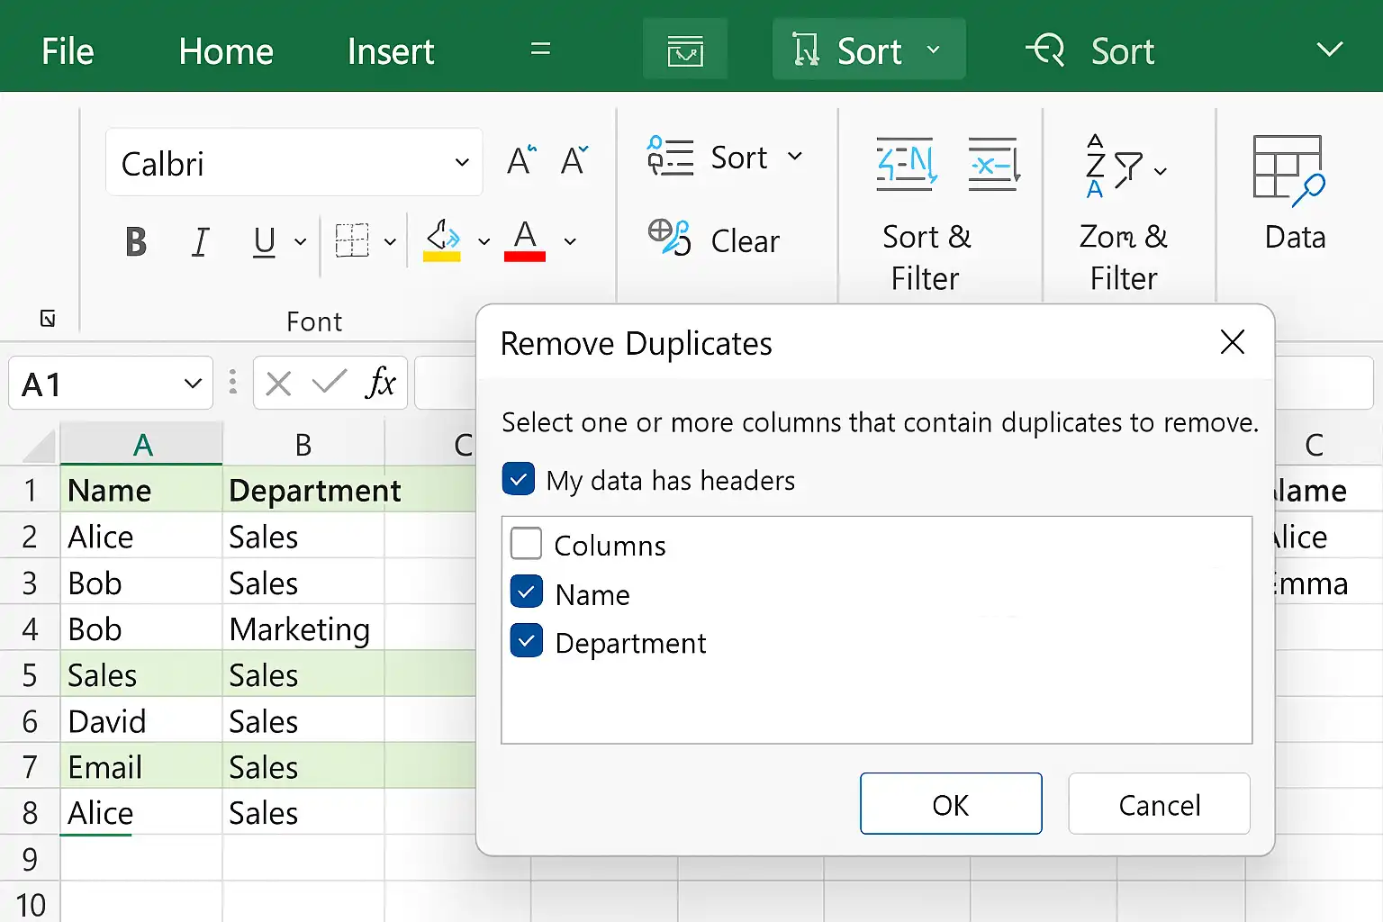Open the File menu tab

pos(68,51)
